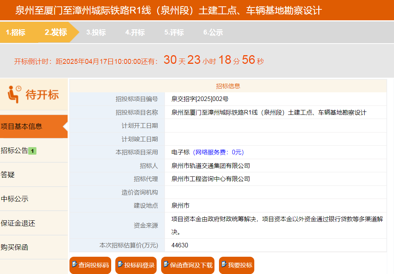This screenshot has width=394, height=274.
Task: Click 泉州市工程咨询中心有限公司 agency value
Action: (x=211, y=179)
